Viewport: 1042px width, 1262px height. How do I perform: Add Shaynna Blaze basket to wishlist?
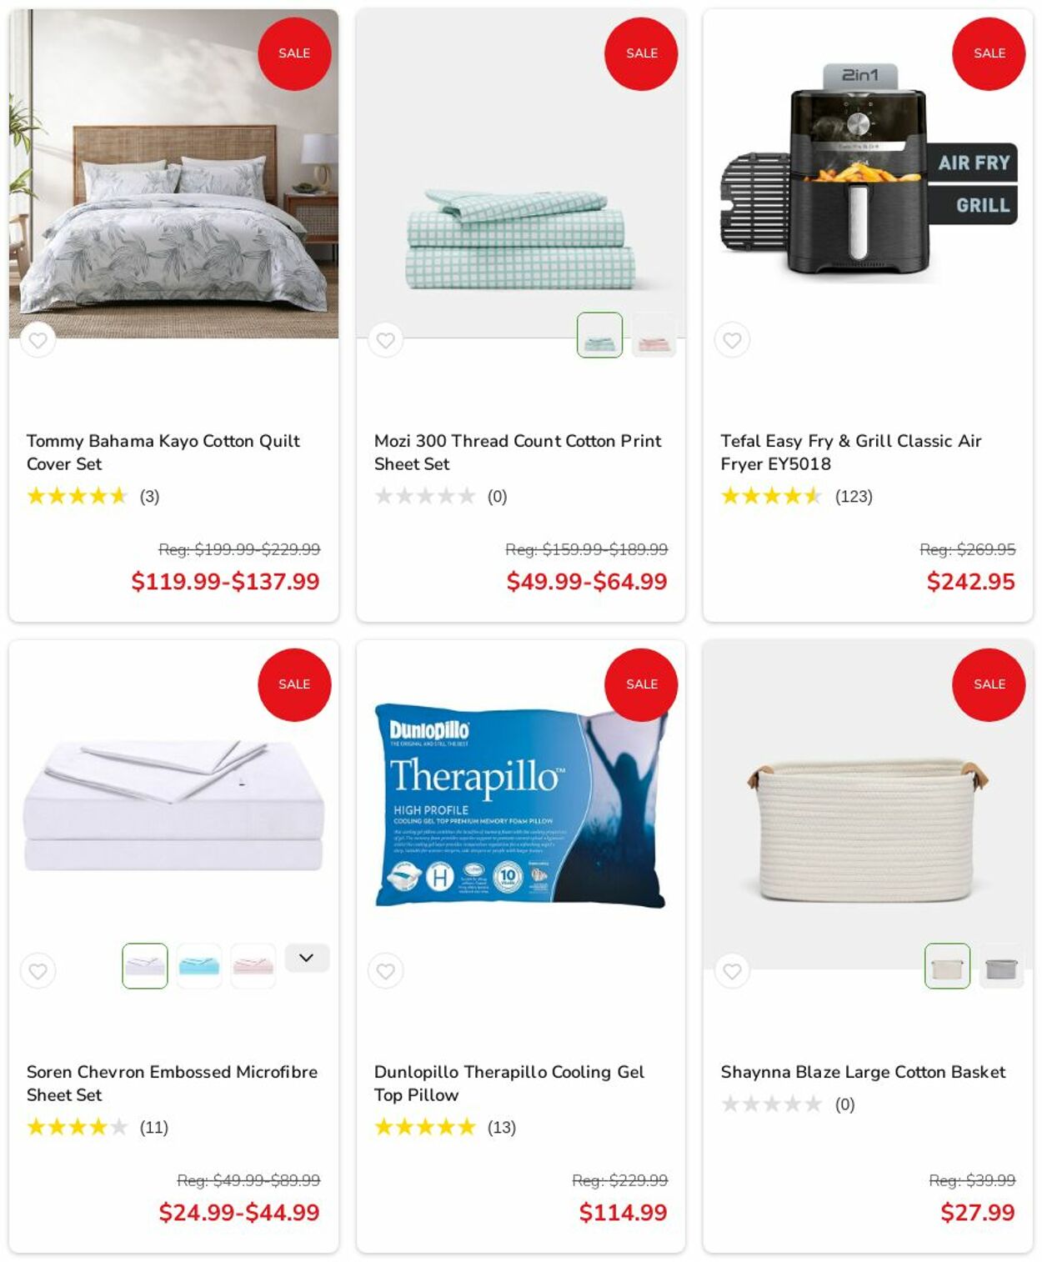(732, 971)
